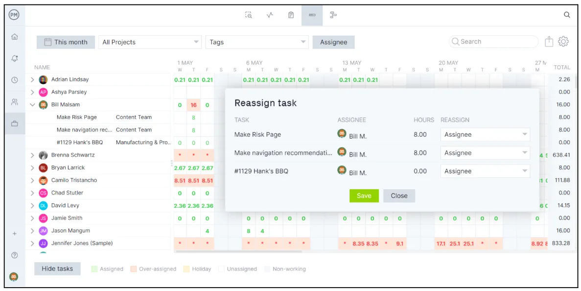Toggle Hide tasks button

57,268
